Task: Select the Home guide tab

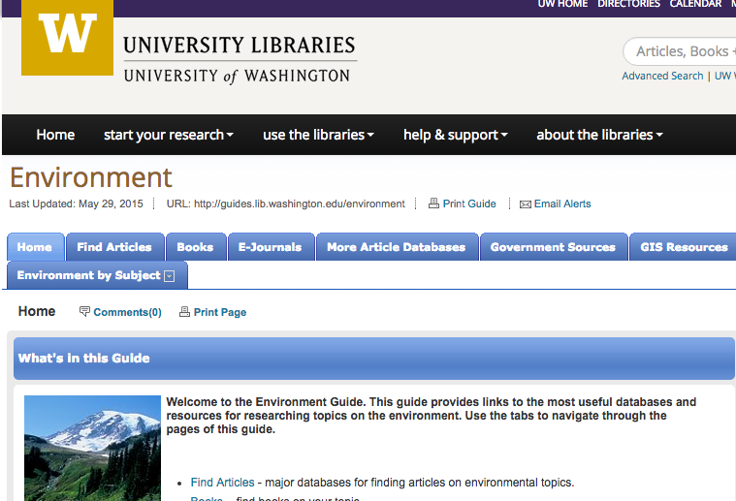Action: click(x=35, y=247)
